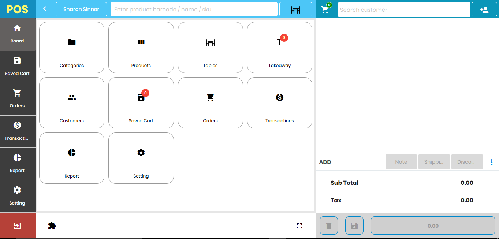Click the logout icon in red sidebar

click(x=17, y=226)
